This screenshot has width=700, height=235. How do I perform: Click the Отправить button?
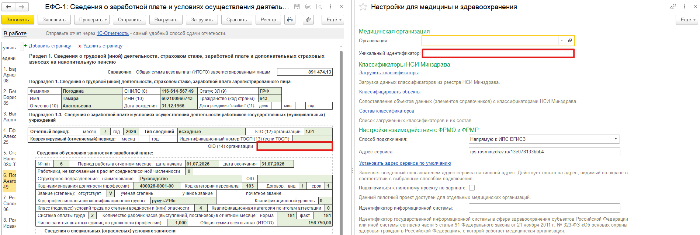pos(129,19)
